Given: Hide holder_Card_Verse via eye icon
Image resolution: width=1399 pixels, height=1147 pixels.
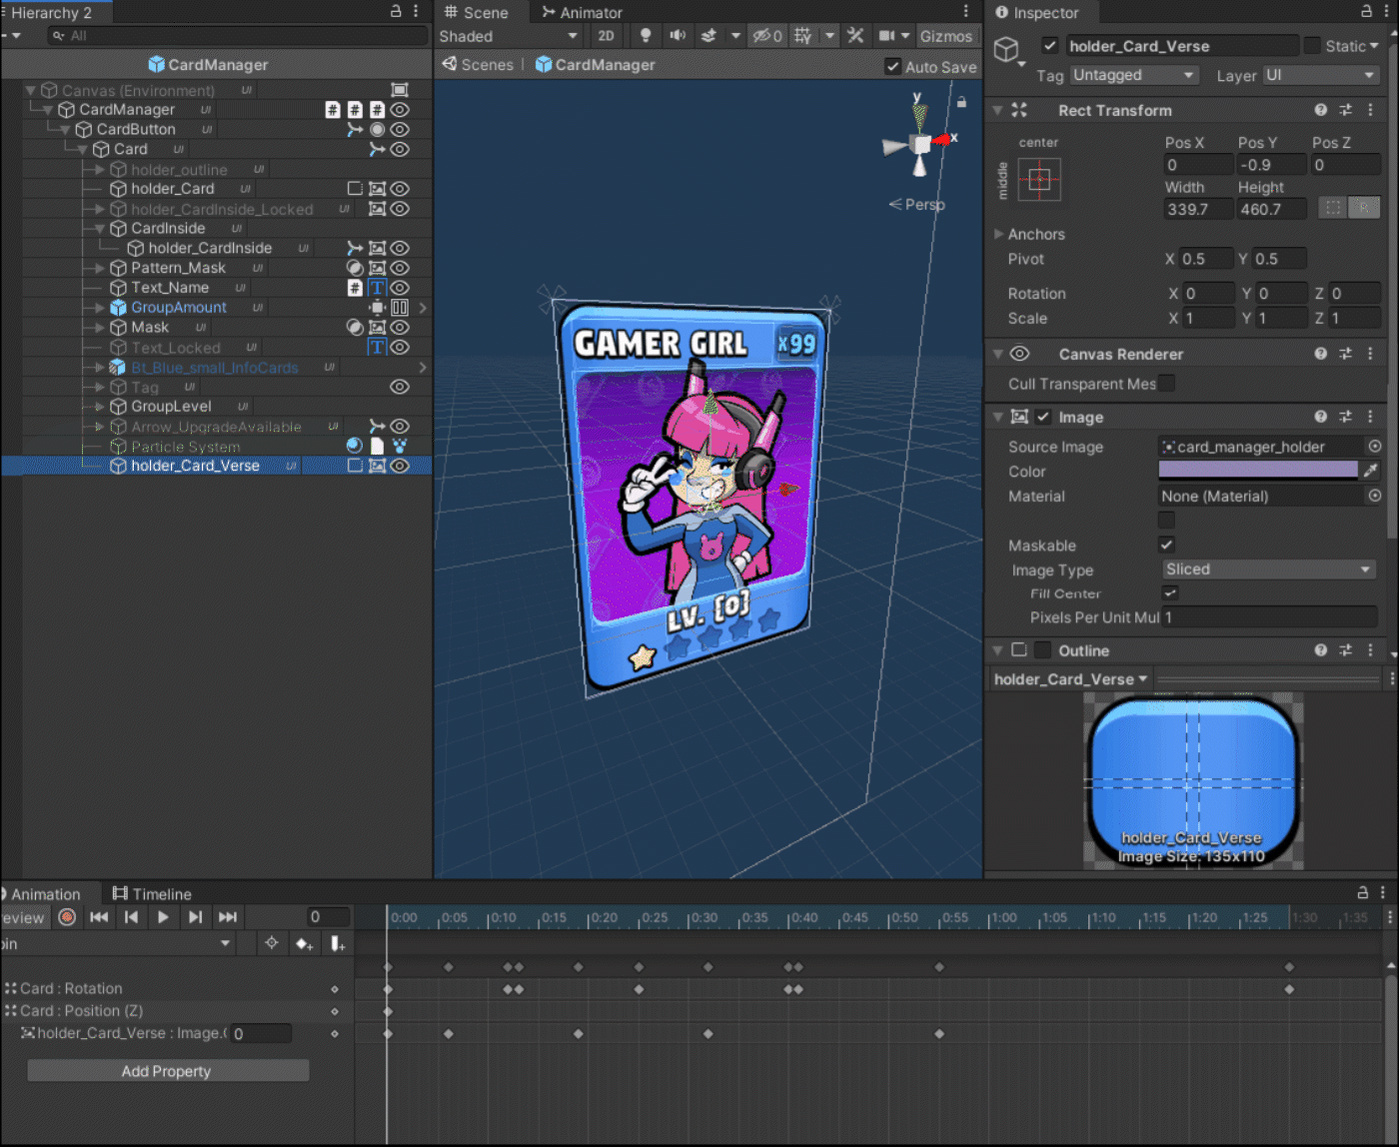Looking at the screenshot, I should pyautogui.click(x=400, y=466).
